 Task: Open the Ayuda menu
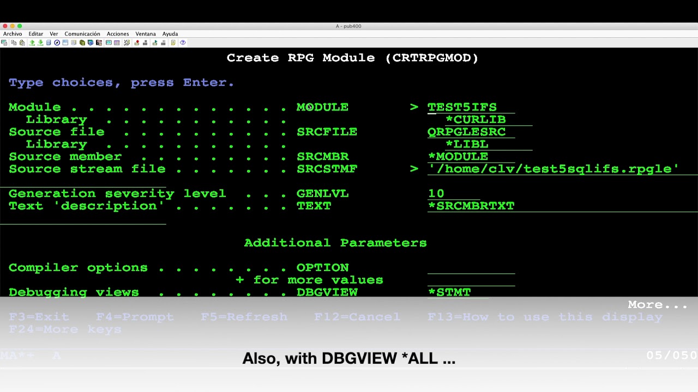pos(170,34)
